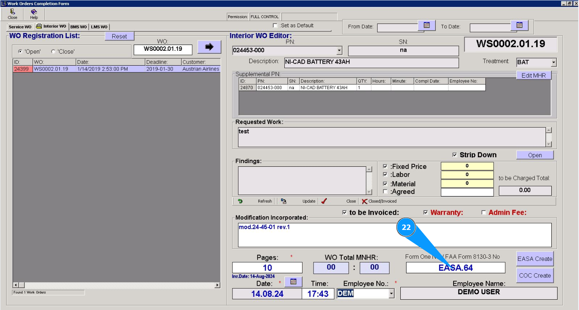This screenshot has width=579, height=310.
Task: Open the Treatment BAT dropdown
Action: click(x=553, y=63)
